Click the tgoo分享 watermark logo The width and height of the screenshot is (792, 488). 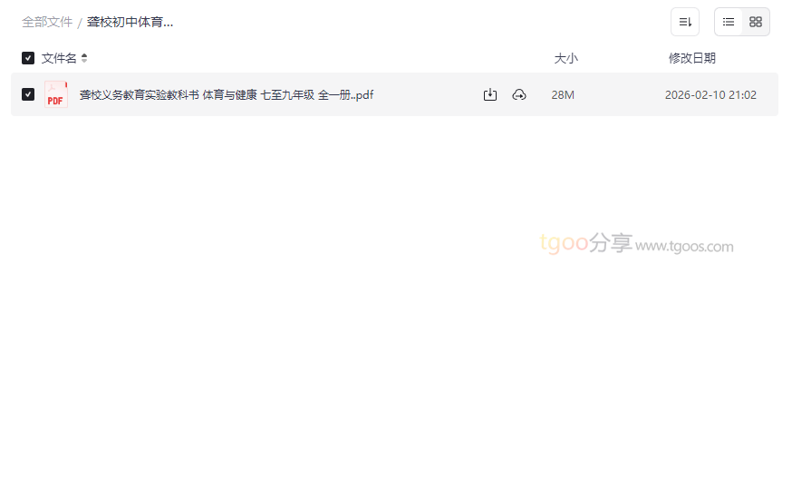(x=586, y=243)
